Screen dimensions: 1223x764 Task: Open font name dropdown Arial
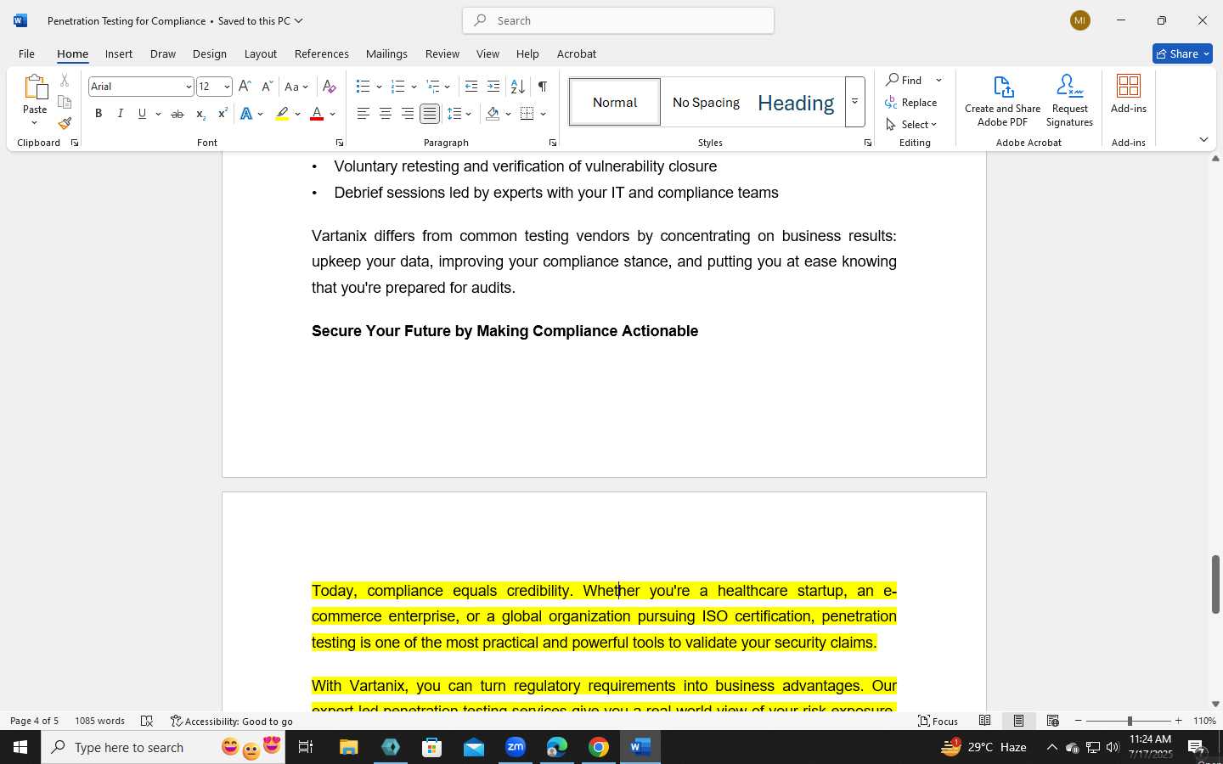(189, 87)
